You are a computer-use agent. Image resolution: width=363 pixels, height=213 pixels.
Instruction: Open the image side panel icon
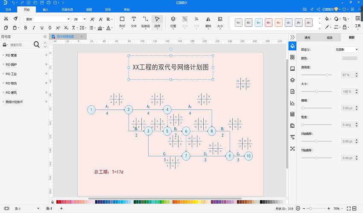pos(293,69)
